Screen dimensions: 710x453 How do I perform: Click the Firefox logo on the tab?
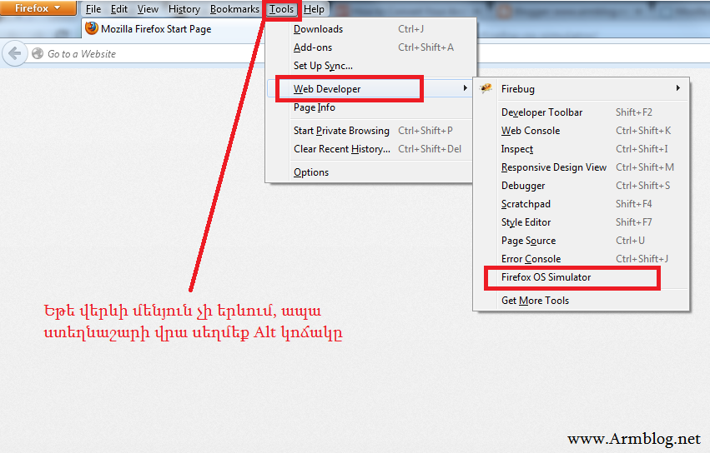[x=92, y=28]
